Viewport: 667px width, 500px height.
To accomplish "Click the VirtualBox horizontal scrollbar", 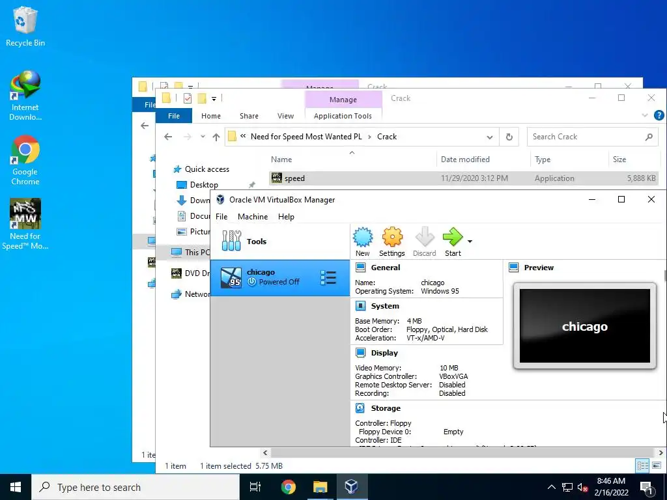I will [x=463, y=453].
